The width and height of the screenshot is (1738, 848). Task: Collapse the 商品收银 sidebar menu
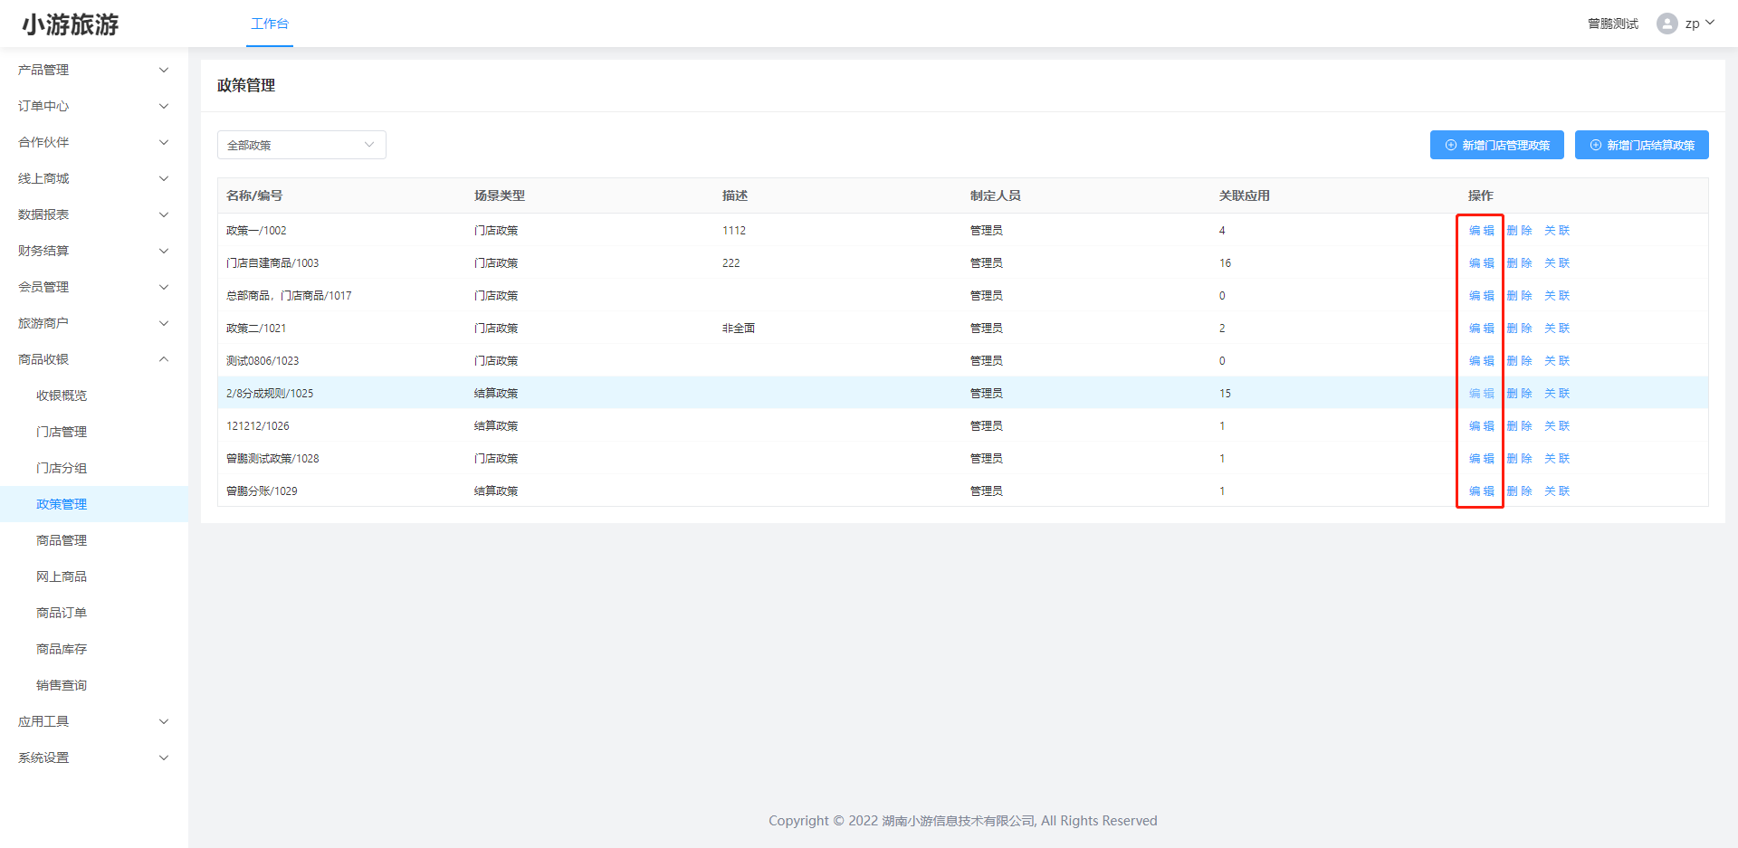point(93,359)
